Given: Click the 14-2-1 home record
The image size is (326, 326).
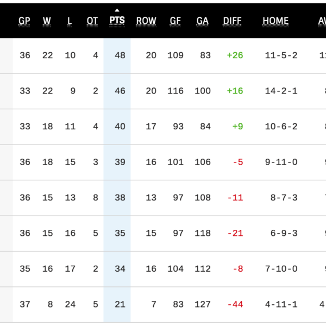Looking at the screenshot, I should pyautogui.click(x=281, y=91).
